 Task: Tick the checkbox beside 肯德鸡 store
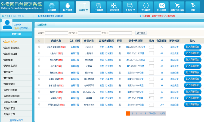(39, 98)
